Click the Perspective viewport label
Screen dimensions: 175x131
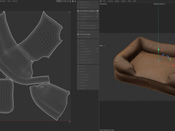click(x=103, y=4)
